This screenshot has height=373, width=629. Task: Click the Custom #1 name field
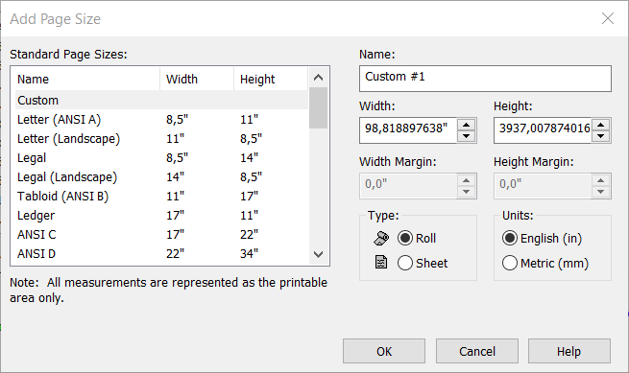[x=485, y=79]
